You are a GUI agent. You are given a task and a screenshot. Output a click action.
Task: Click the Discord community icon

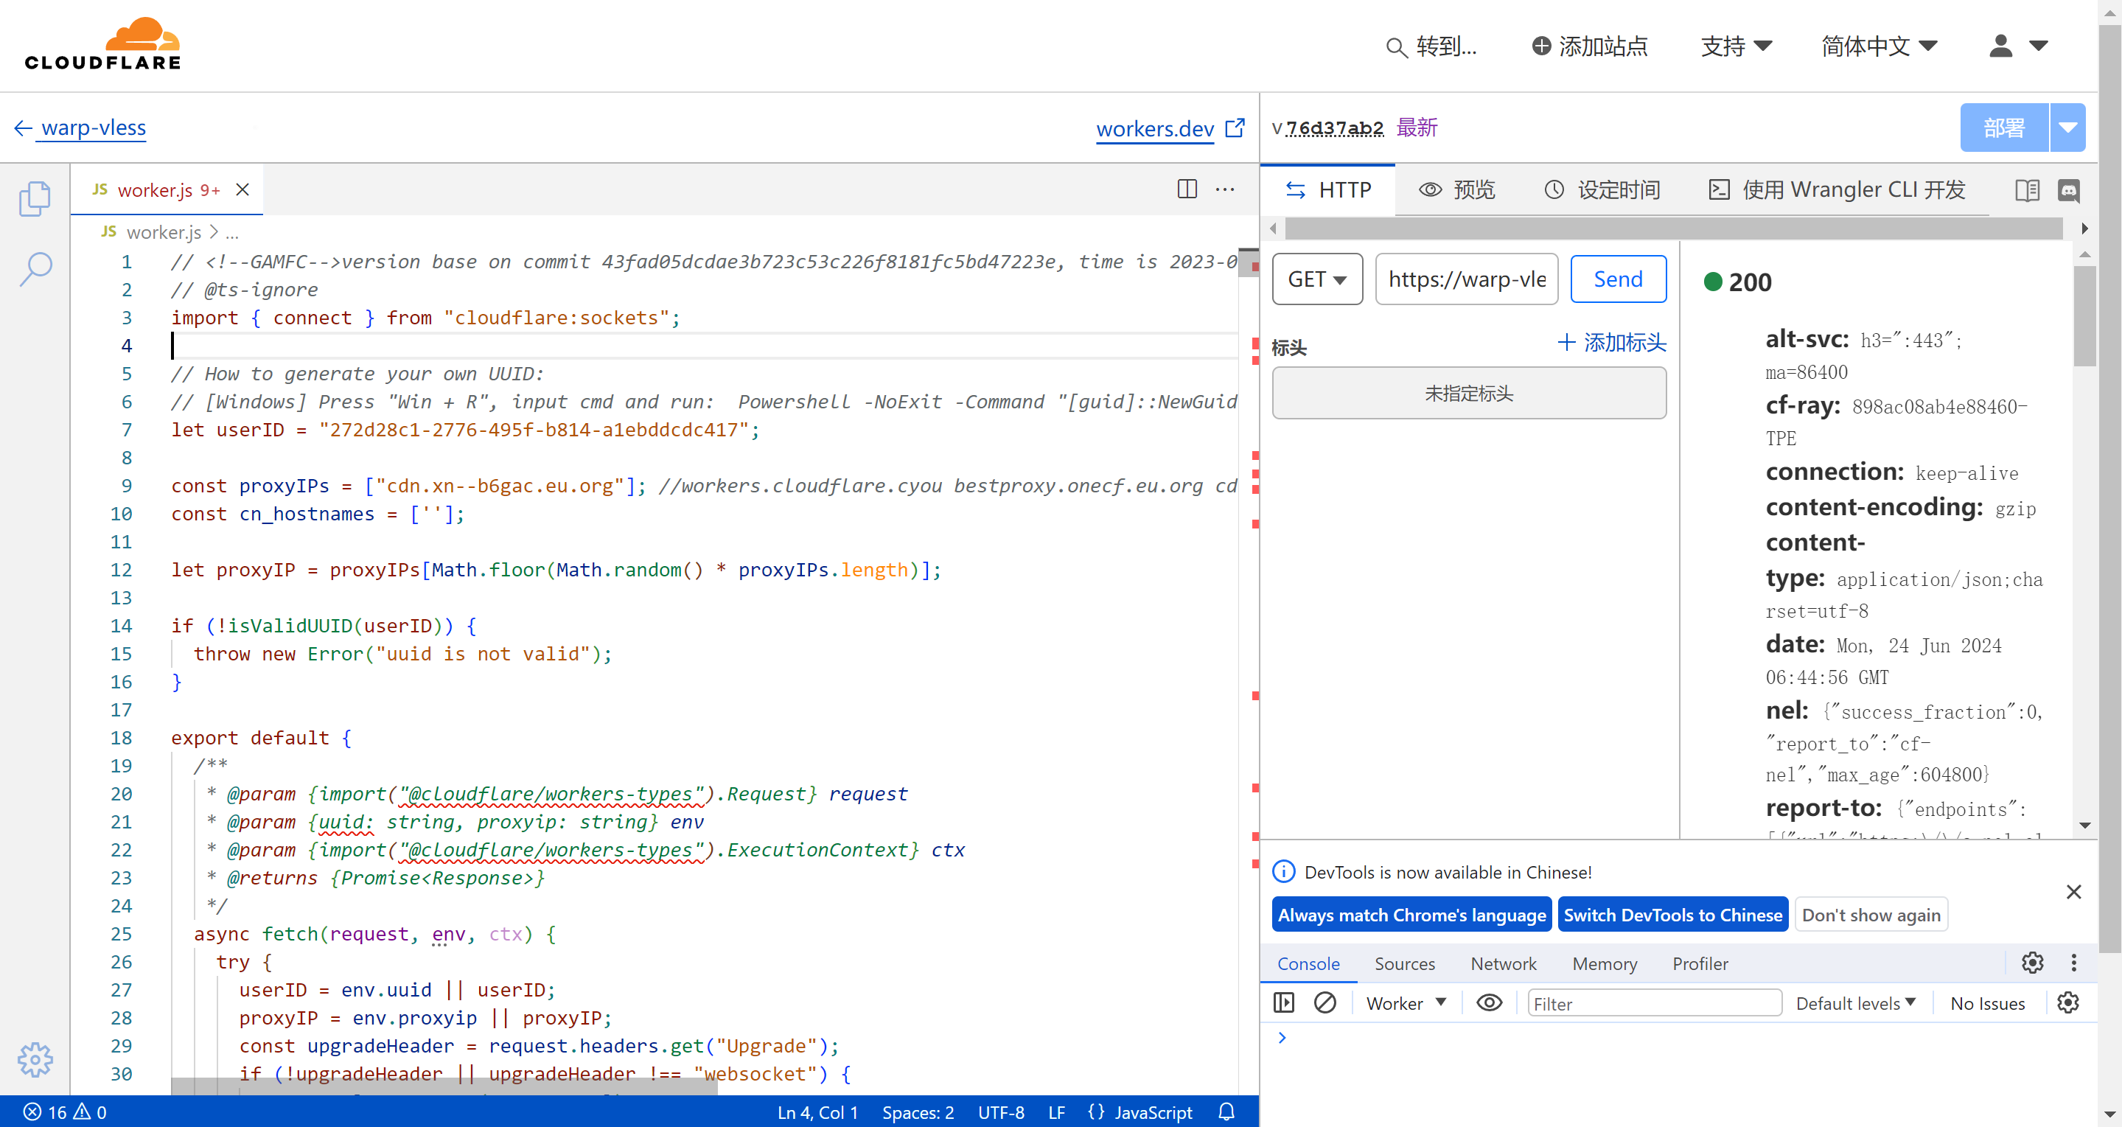click(2069, 190)
